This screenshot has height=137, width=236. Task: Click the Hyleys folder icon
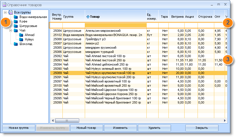pos(21,39)
